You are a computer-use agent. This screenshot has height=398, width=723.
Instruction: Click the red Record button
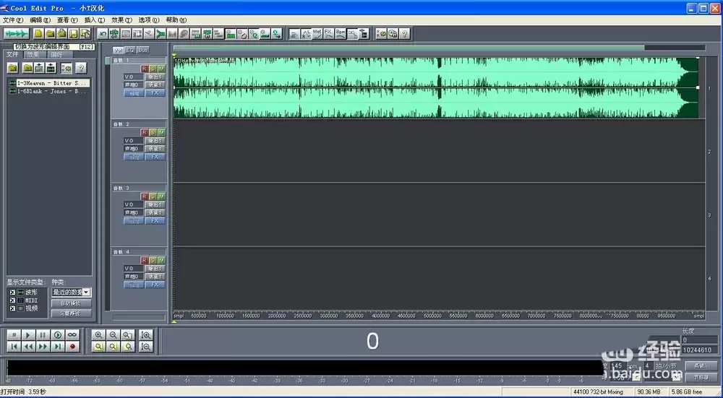[x=72, y=347]
